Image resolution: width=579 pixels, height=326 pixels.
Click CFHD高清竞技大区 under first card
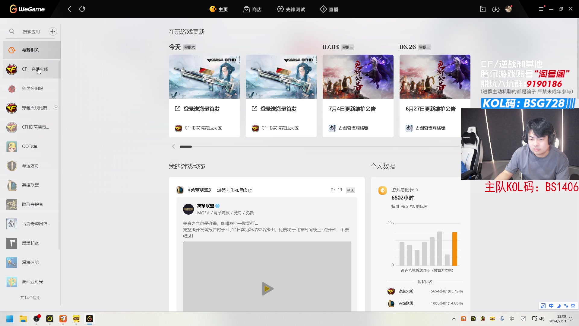click(x=198, y=128)
